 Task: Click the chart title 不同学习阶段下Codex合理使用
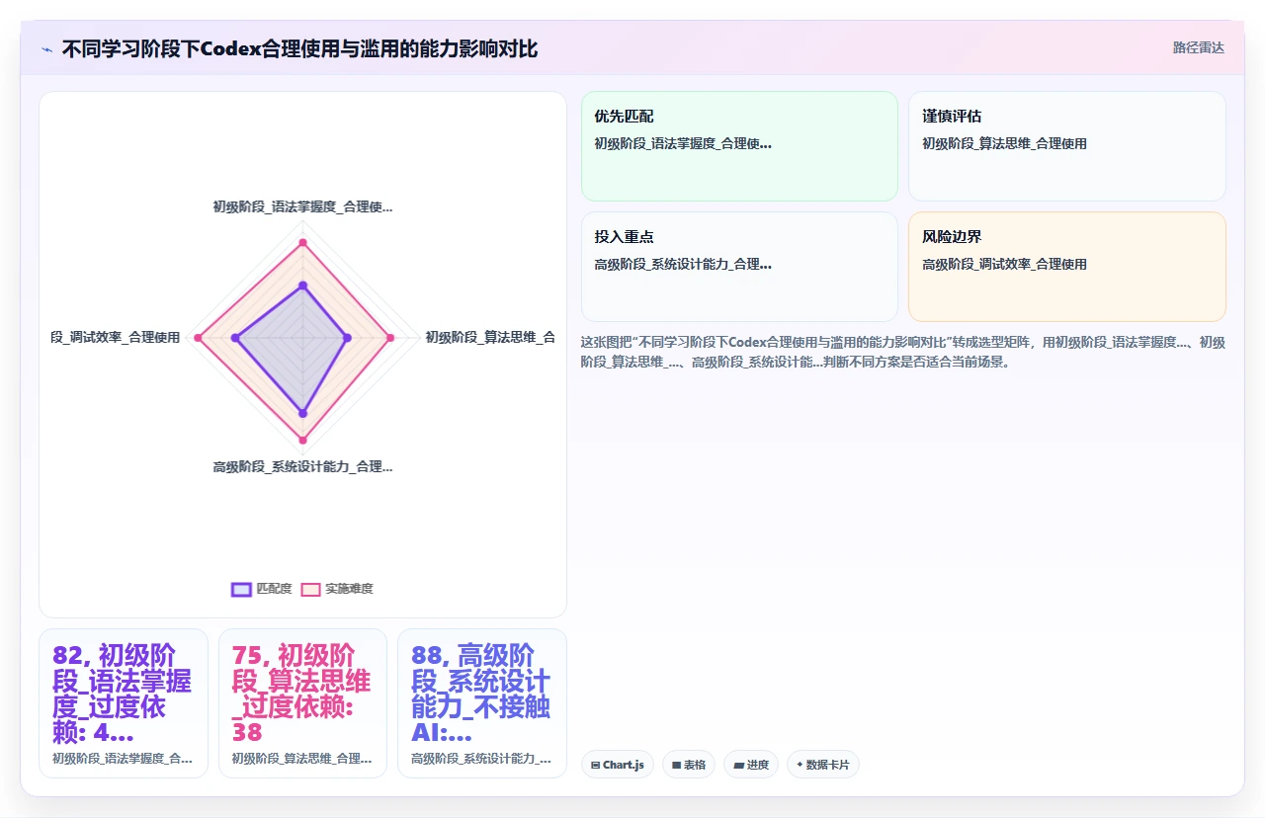click(300, 48)
